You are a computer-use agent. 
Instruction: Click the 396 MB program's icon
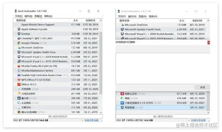19,98
